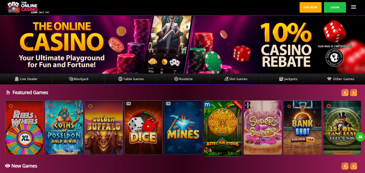This screenshot has width=365, height=173.
Task: Click The Online Casino logo
Action: [28, 8]
